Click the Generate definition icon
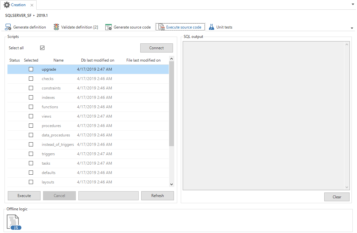The height and width of the screenshot is (233, 357). pyautogui.click(x=8, y=27)
